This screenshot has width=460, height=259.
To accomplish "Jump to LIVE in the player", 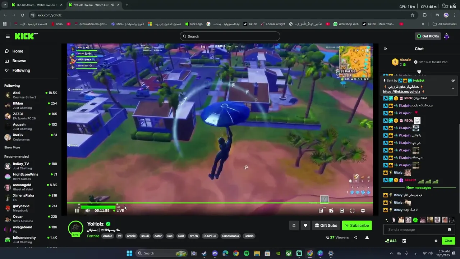I will [x=119, y=210].
